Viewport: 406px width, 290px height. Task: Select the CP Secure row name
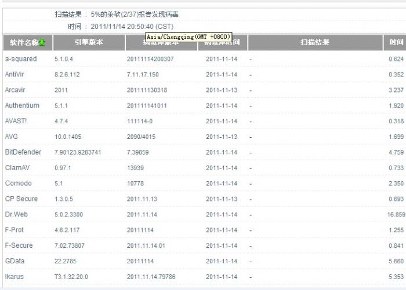point(21,199)
